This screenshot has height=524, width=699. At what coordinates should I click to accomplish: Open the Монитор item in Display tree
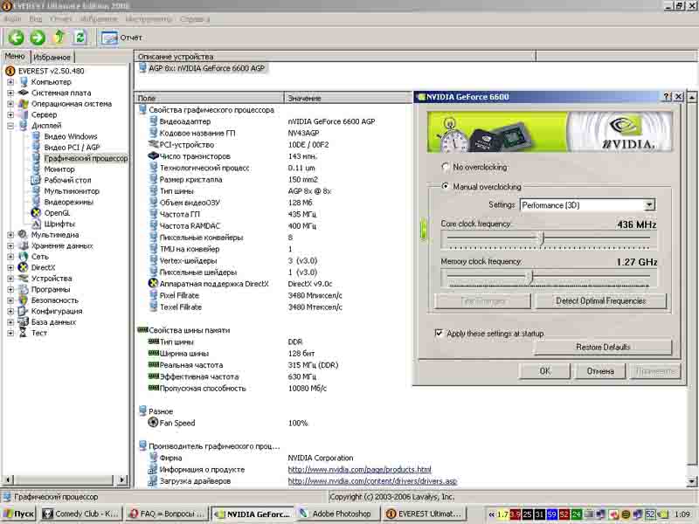59,169
